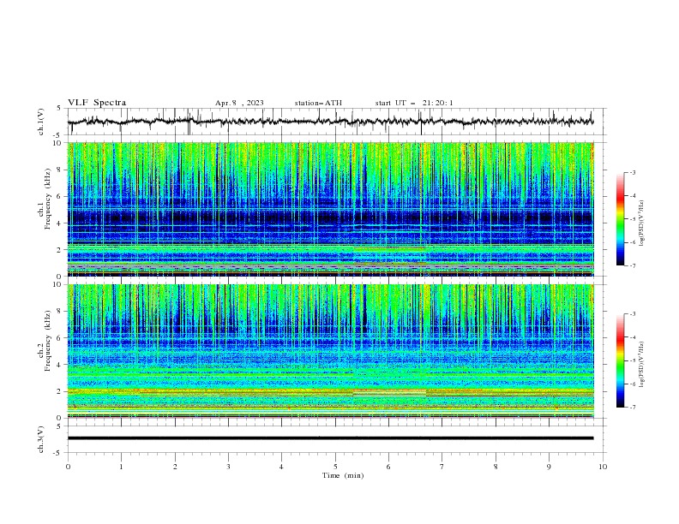The image size is (679, 524).
Task: Click the 'station=ATH' label
Action: click(318, 103)
